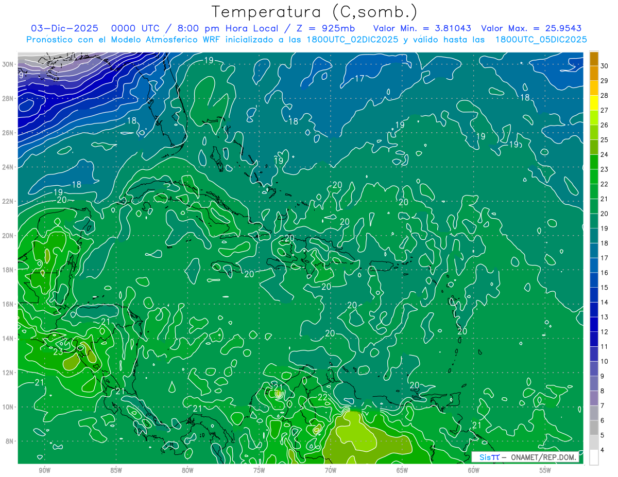Click the 90W longitude axis label

44,470
